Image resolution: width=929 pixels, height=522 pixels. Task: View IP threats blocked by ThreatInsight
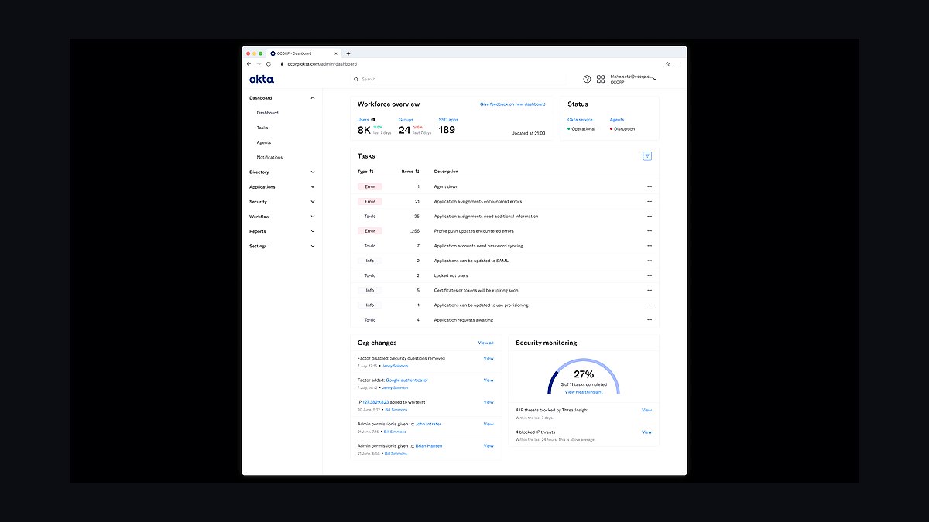(x=646, y=411)
